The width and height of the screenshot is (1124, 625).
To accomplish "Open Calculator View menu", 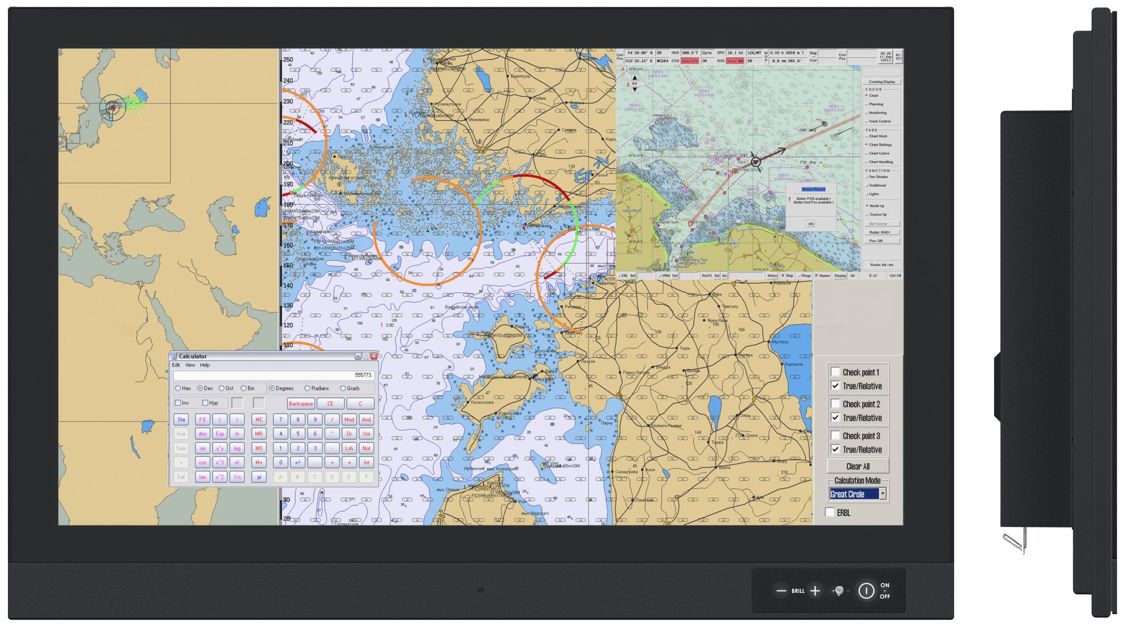I will click(190, 365).
